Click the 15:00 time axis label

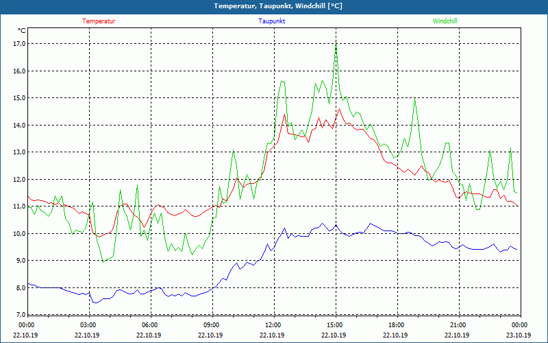tap(334, 325)
